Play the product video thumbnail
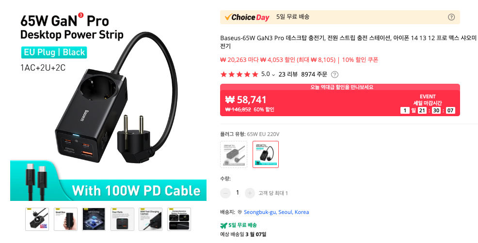478x243 pixels. click(37, 219)
